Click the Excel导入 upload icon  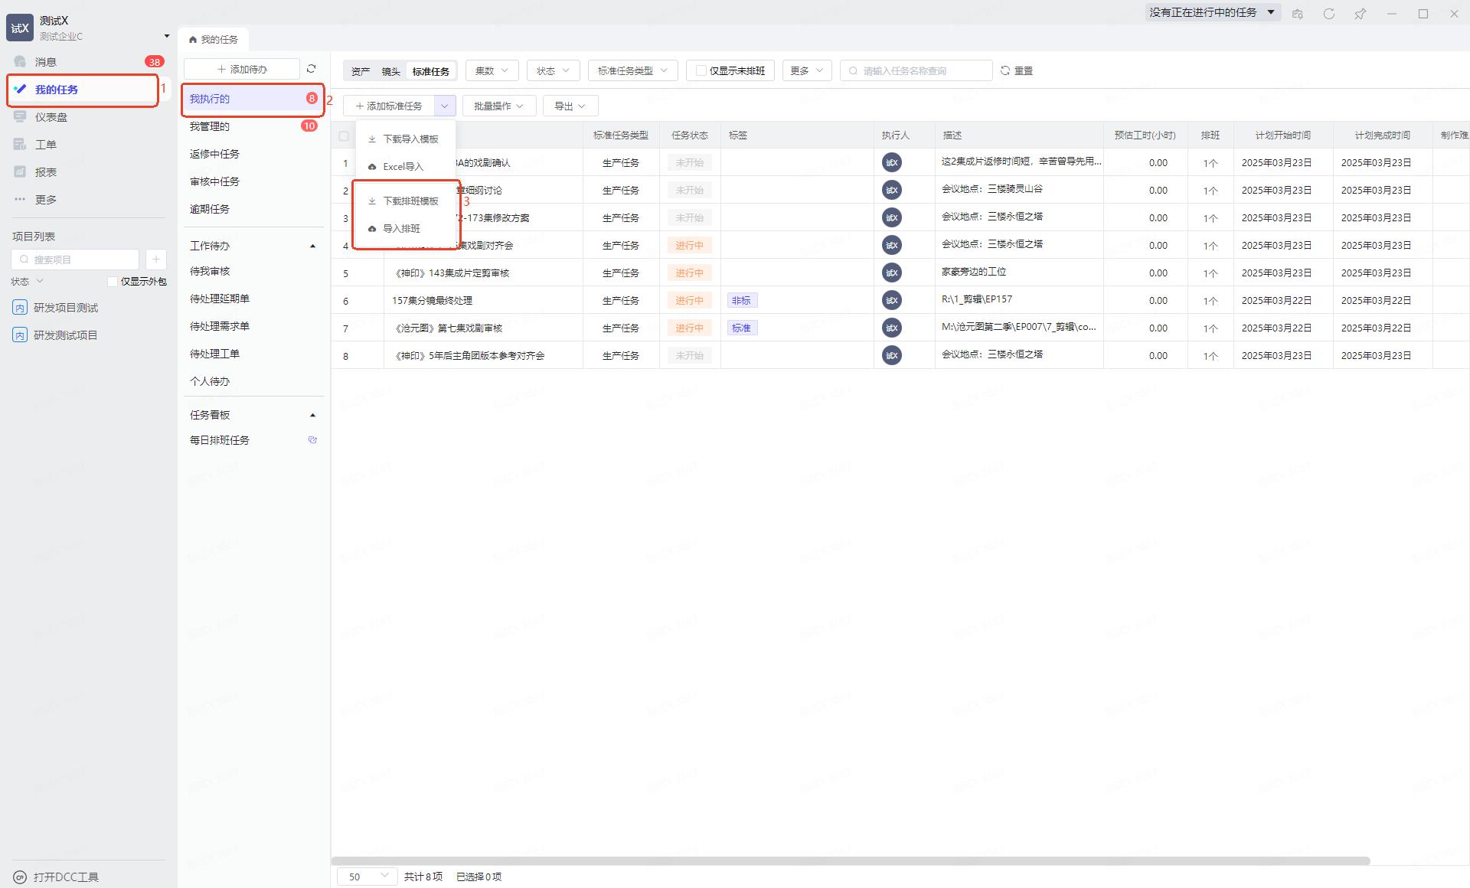[x=372, y=167]
